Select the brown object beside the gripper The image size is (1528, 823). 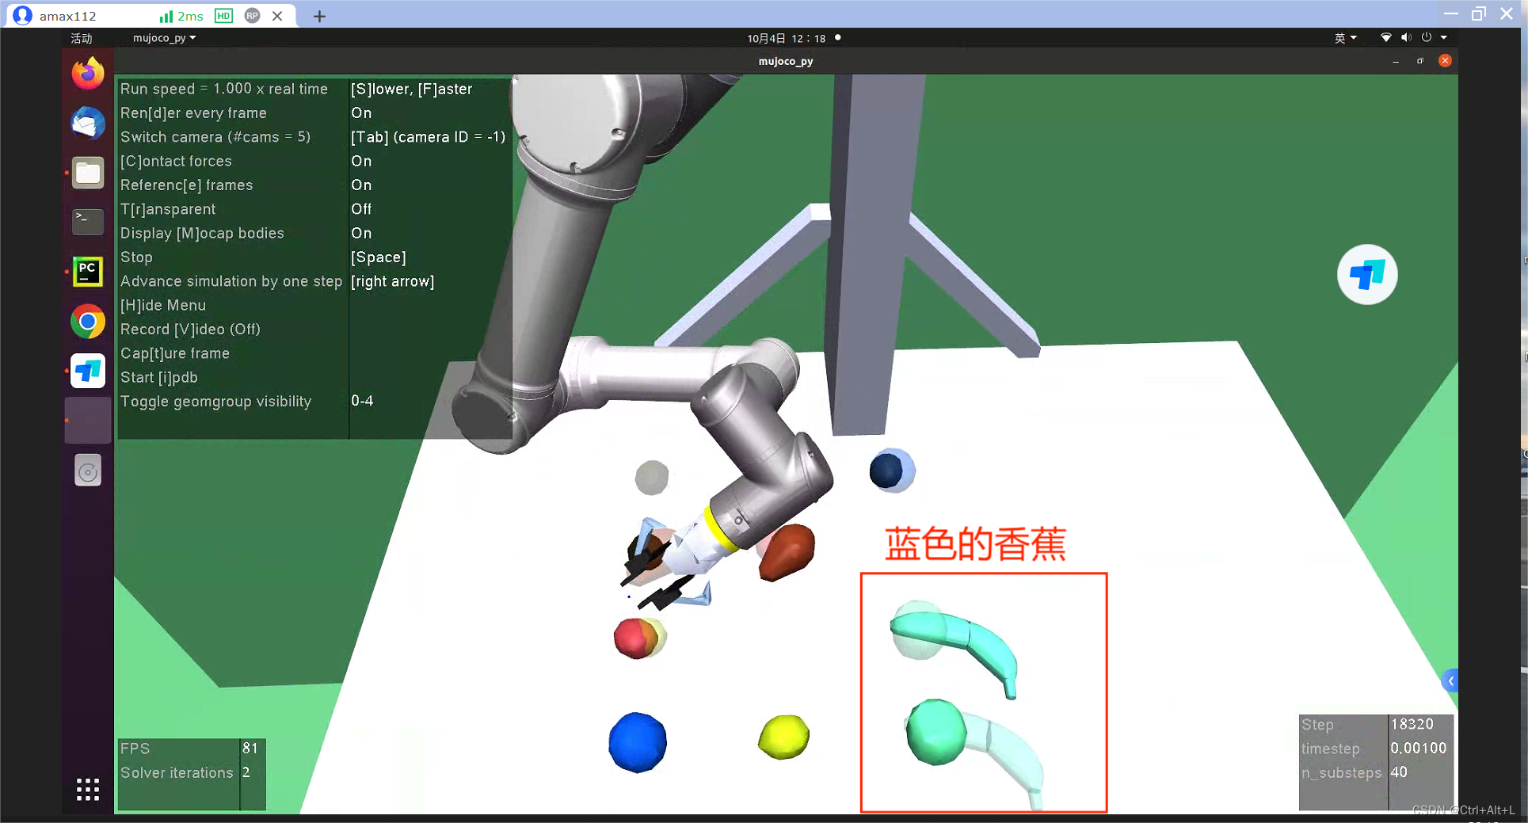[787, 552]
